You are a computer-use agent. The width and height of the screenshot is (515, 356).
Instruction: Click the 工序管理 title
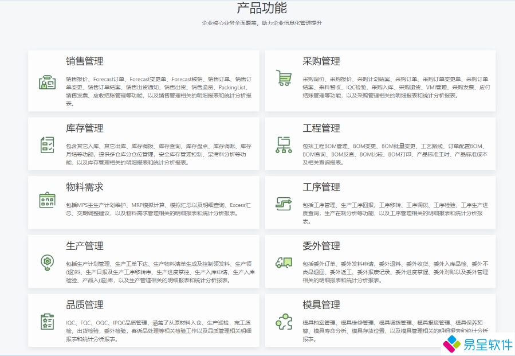coord(321,187)
